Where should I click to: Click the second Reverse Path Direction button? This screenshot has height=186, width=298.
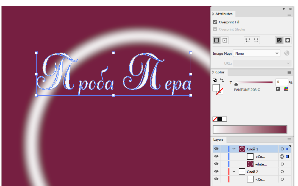(x=256, y=40)
